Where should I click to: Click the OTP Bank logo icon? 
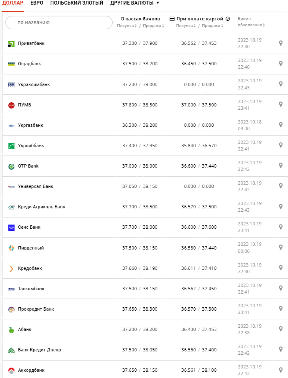click(x=11, y=166)
